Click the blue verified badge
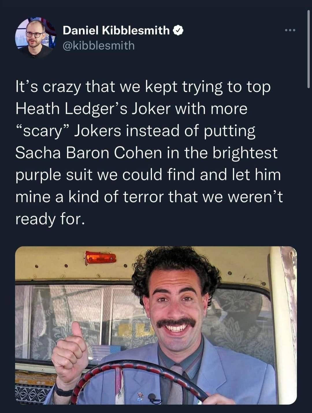The width and height of the screenshot is (312, 413). pos(178,30)
